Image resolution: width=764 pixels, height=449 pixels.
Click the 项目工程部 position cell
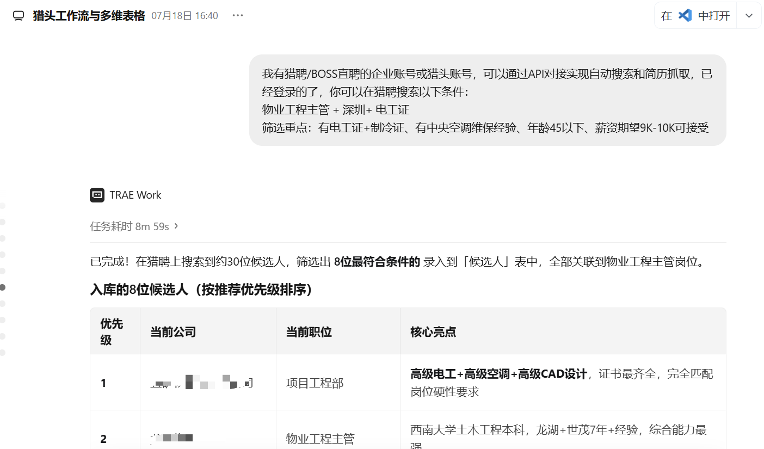(x=338, y=383)
